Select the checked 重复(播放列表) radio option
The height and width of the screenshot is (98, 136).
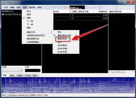tap(64, 35)
